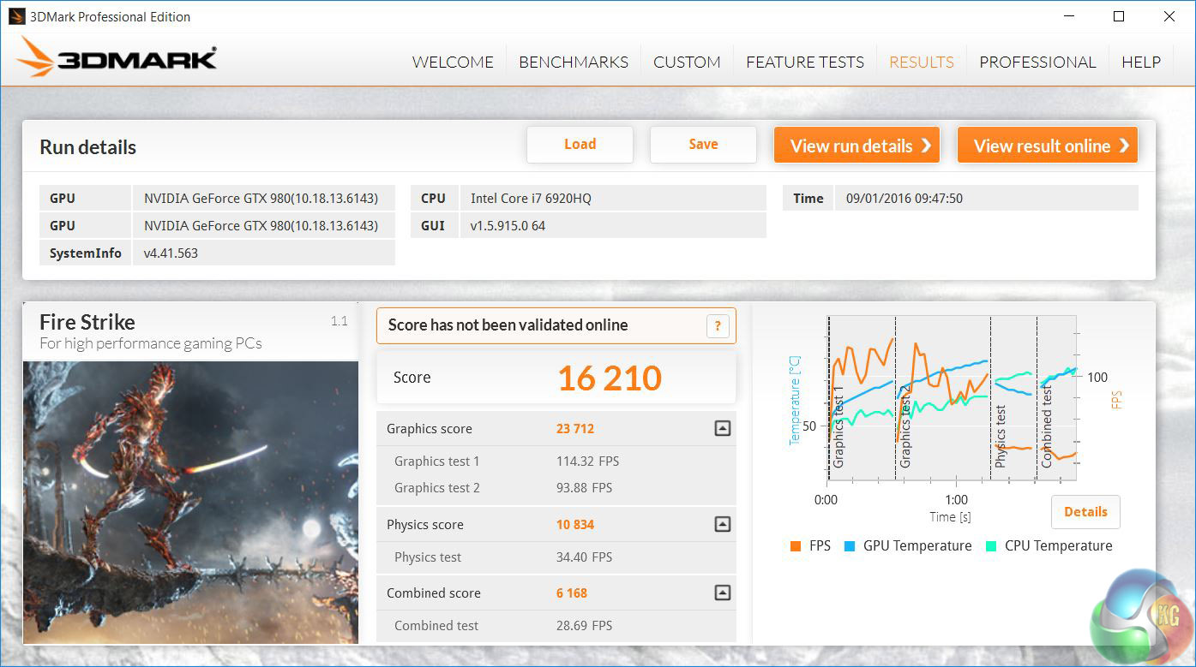
Task: Collapse the Graphics score section
Action: pos(723,429)
